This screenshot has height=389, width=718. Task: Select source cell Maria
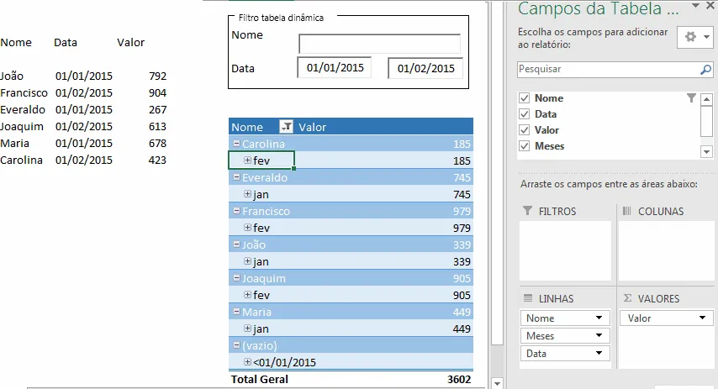pyautogui.click(x=14, y=143)
